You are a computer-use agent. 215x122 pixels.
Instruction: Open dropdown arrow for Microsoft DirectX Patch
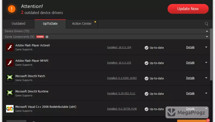tap(206, 78)
